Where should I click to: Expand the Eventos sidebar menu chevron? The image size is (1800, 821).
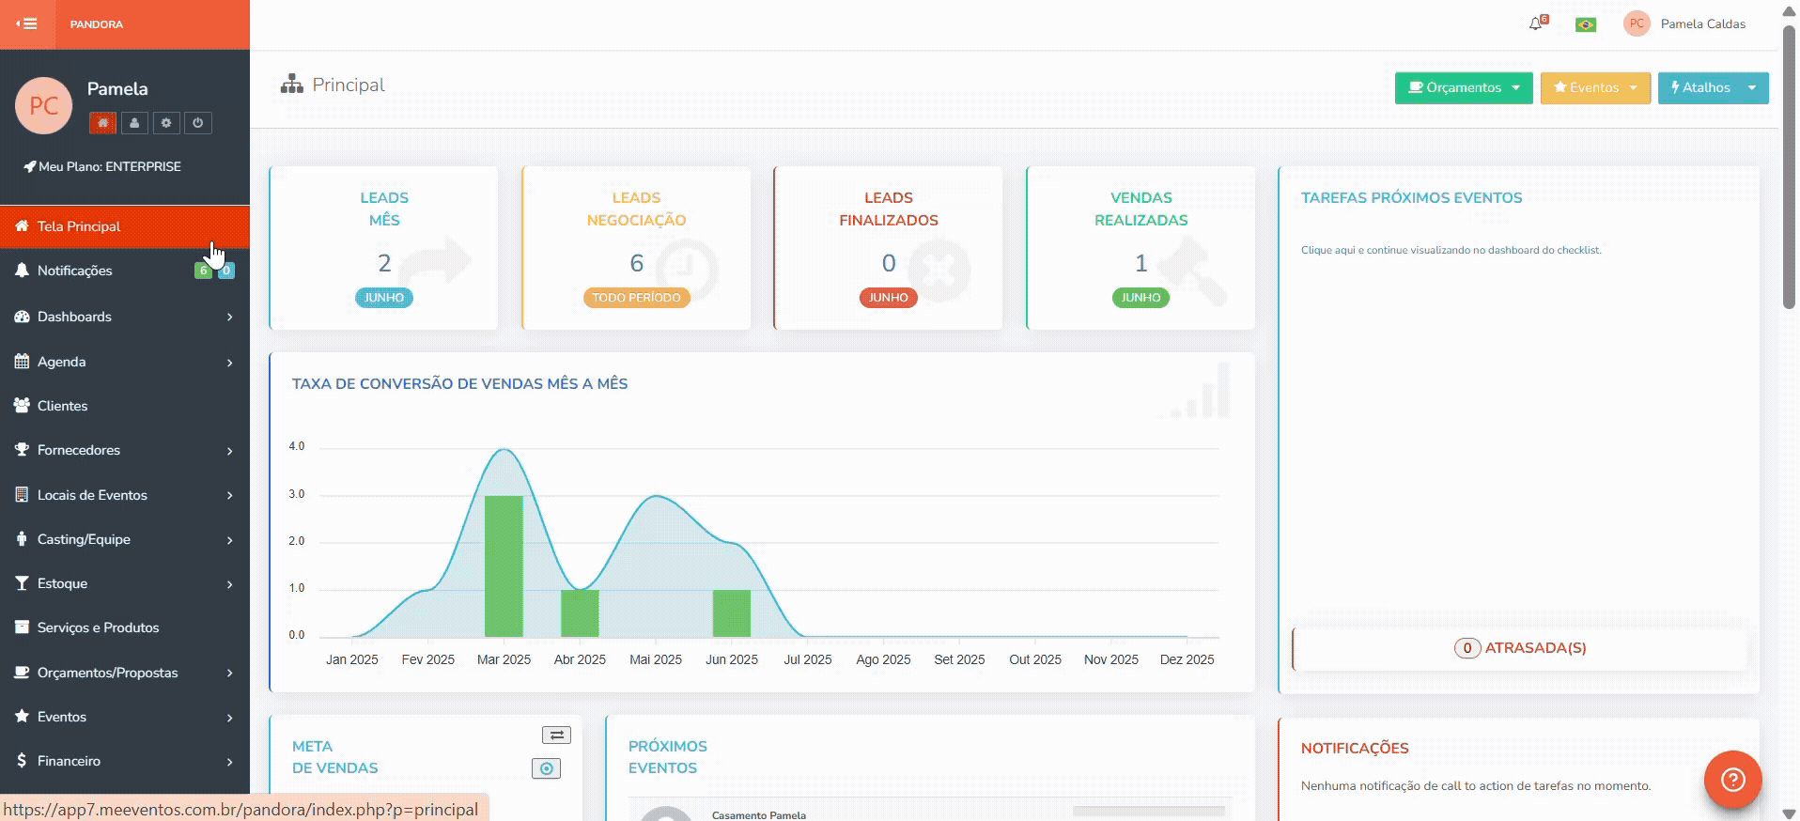229,718
